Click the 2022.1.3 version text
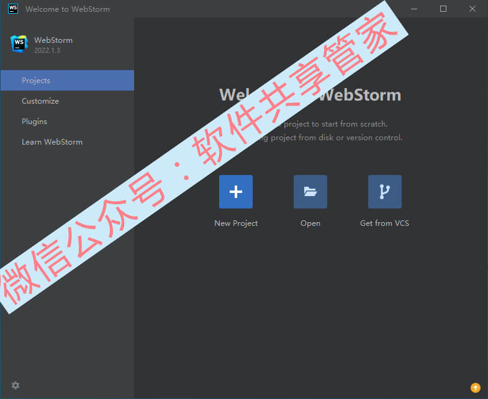Screen dimensions: 488x399 (x=47, y=50)
